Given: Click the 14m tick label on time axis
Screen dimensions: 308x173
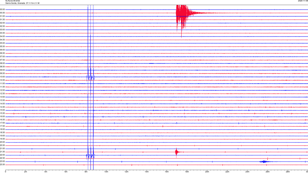Looking at the screenshot, I should click(x=147, y=172).
